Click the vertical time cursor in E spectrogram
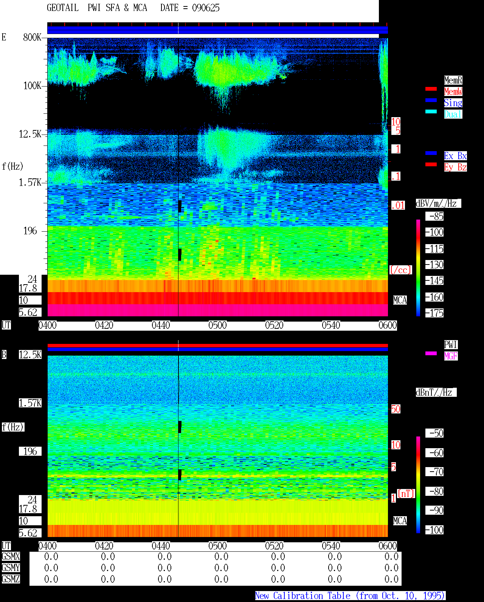Screen dimensions: 484x602 (x=178, y=177)
